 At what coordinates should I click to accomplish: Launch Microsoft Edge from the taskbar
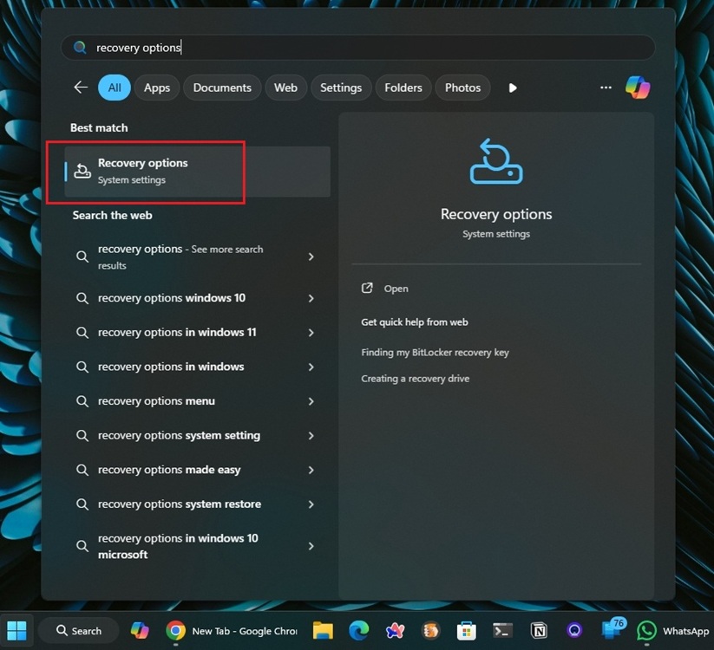(x=358, y=630)
